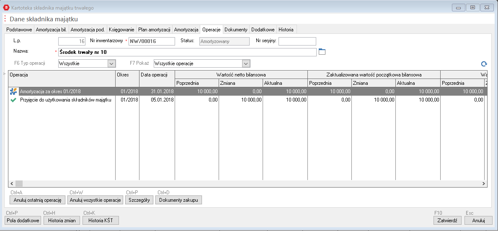498x231 pixels.
Task: Click into the Nr seryjny input field
Action: click(297, 41)
